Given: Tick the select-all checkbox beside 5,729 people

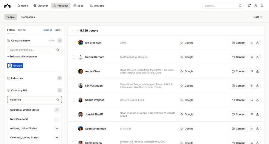Looking at the screenshot, I should point(74,31).
